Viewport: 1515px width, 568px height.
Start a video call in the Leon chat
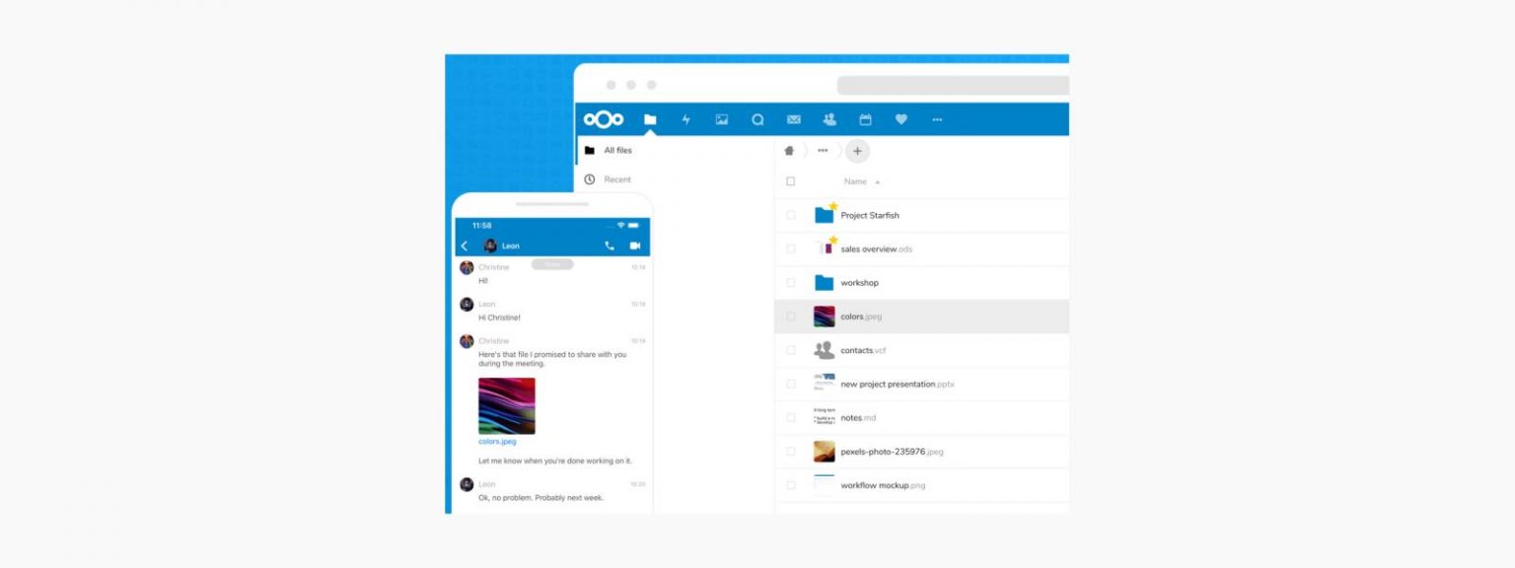(x=635, y=246)
